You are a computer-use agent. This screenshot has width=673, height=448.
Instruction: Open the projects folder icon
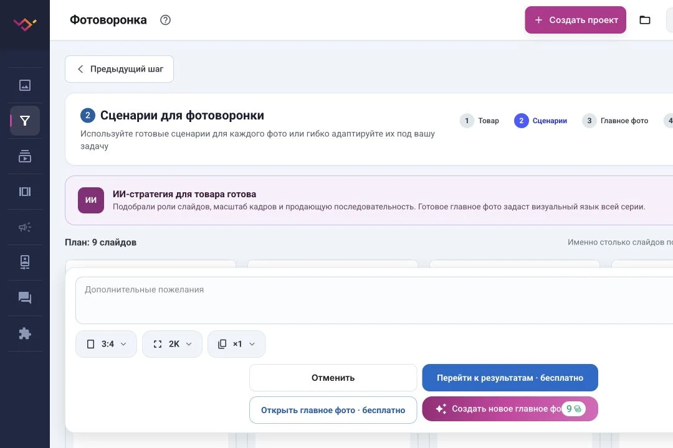[x=645, y=20]
